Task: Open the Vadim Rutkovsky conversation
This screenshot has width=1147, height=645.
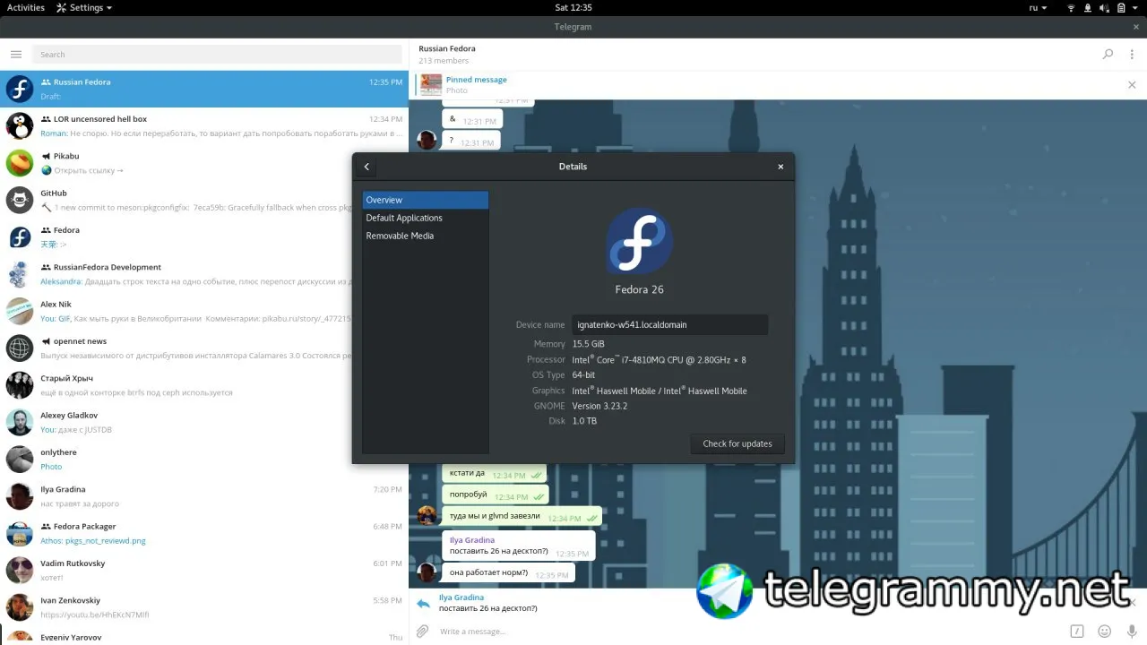Action: point(204,571)
